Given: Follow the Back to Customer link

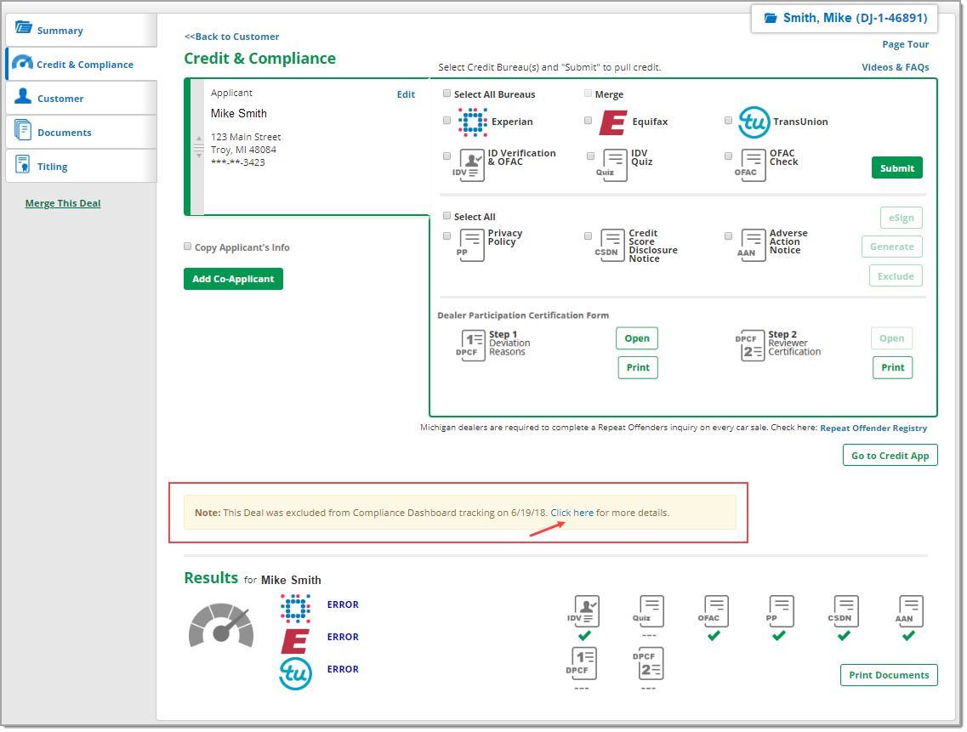Looking at the screenshot, I should click(x=232, y=37).
